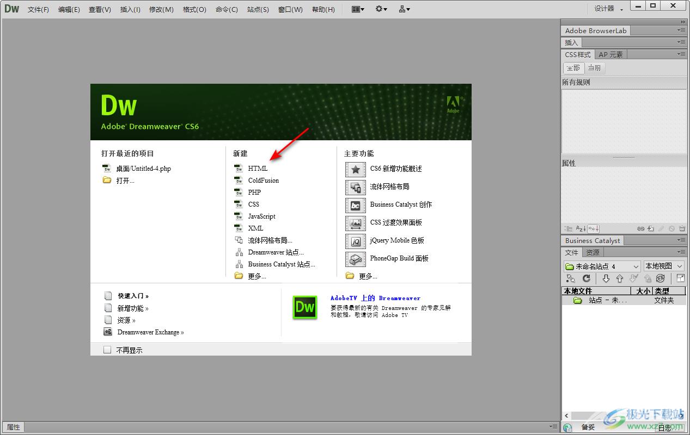Open Business Catalyst panel options menu
The width and height of the screenshot is (690, 435).
681,240
